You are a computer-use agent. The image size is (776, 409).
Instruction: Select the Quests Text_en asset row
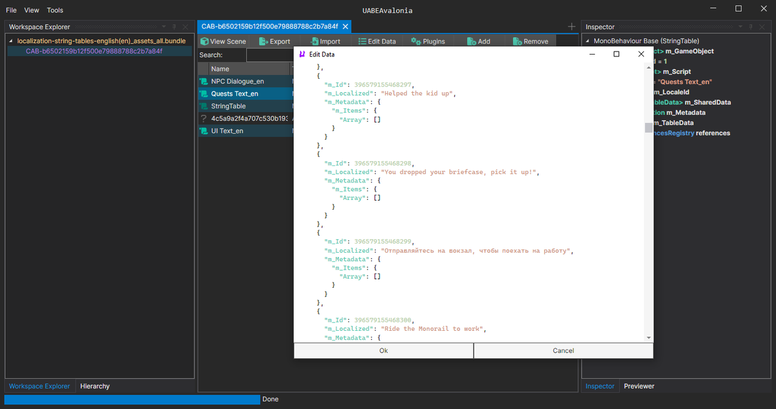click(246, 94)
